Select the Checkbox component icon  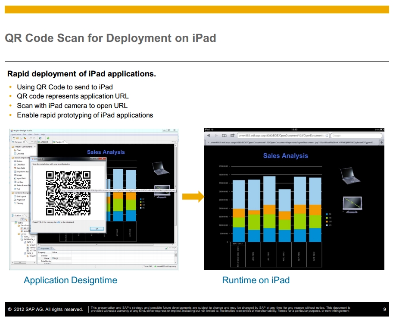tap(15, 165)
